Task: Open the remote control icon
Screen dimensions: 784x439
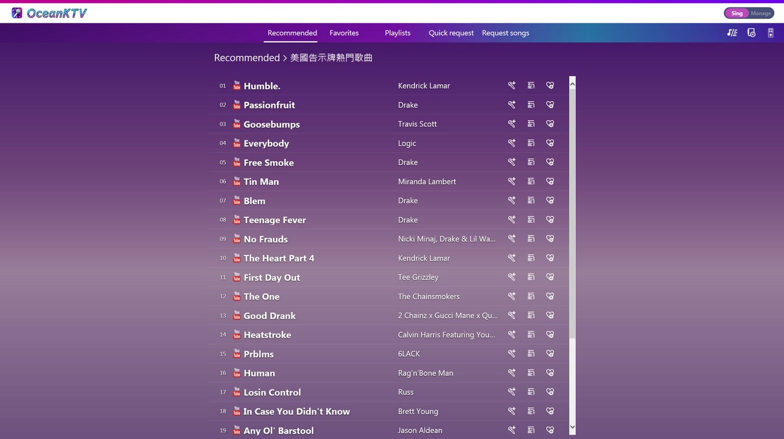Action: coord(771,32)
